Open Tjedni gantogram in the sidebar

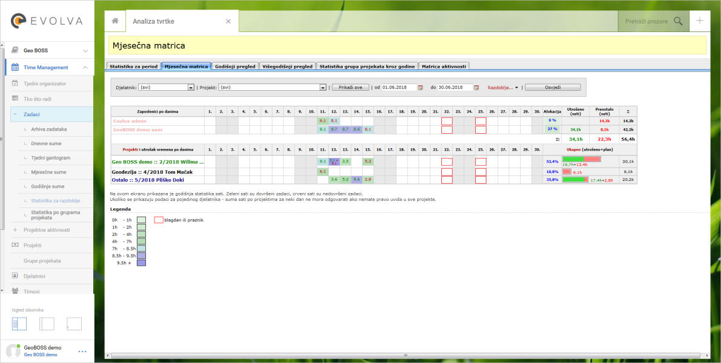pyautogui.click(x=51, y=158)
